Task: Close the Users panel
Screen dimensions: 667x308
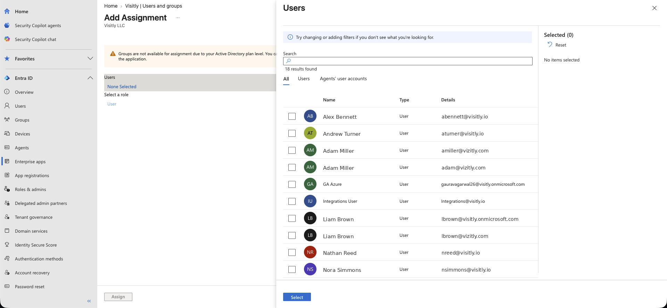Action: pyautogui.click(x=654, y=8)
